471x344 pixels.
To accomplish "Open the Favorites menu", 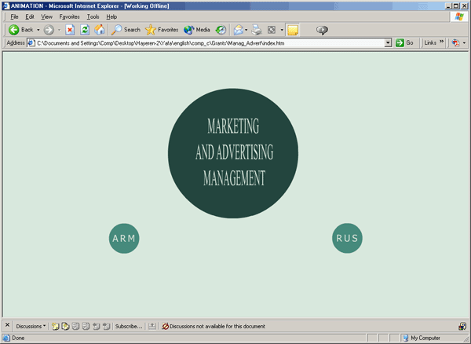I will point(69,16).
